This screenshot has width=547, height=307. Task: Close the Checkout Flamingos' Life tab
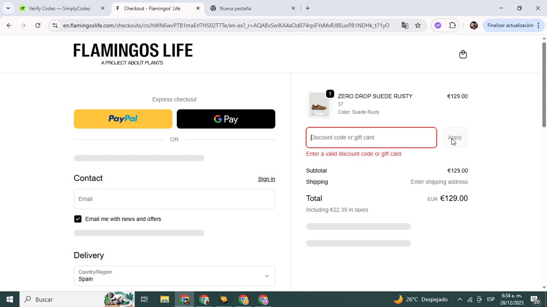tap(198, 8)
